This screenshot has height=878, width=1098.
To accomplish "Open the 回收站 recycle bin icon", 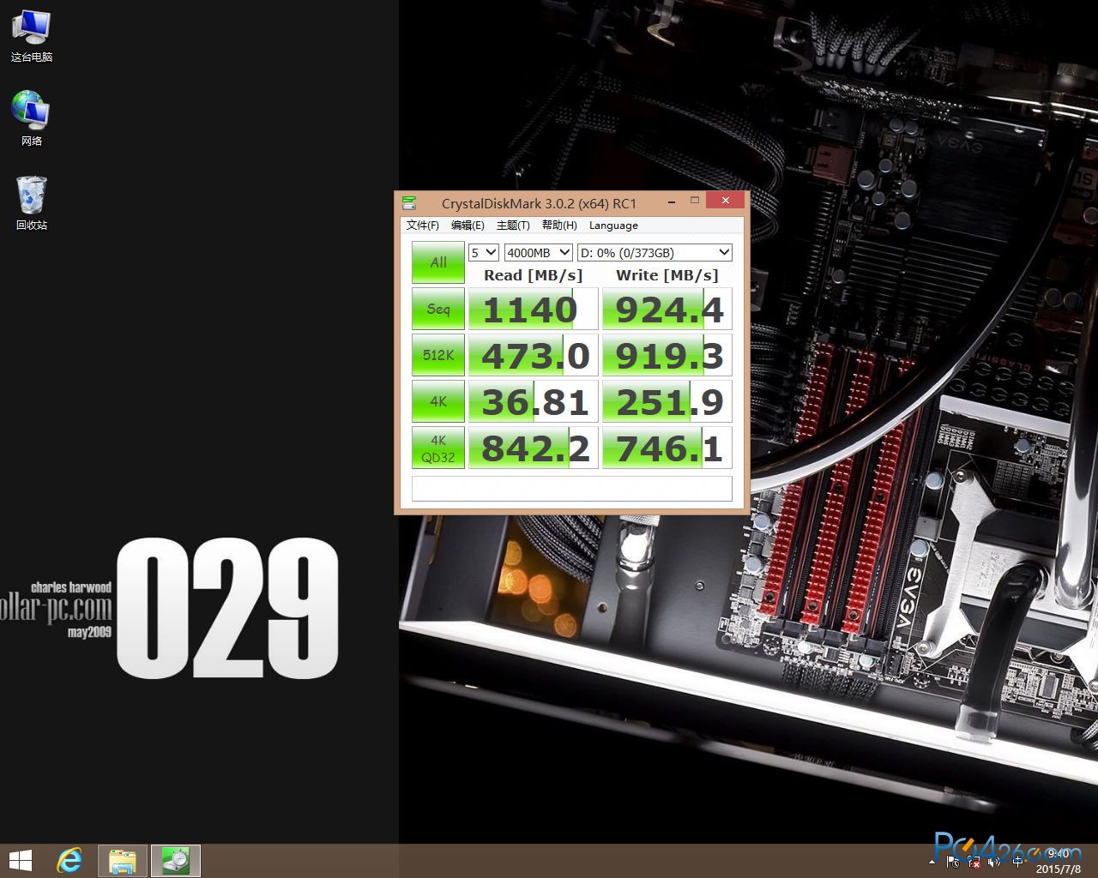I will click(x=32, y=203).
